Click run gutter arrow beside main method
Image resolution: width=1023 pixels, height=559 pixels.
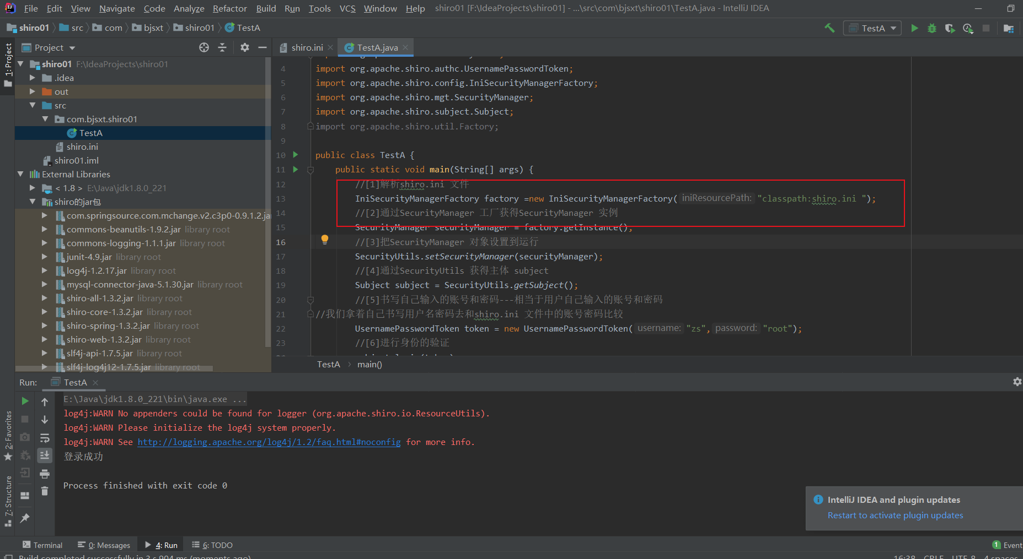296,169
